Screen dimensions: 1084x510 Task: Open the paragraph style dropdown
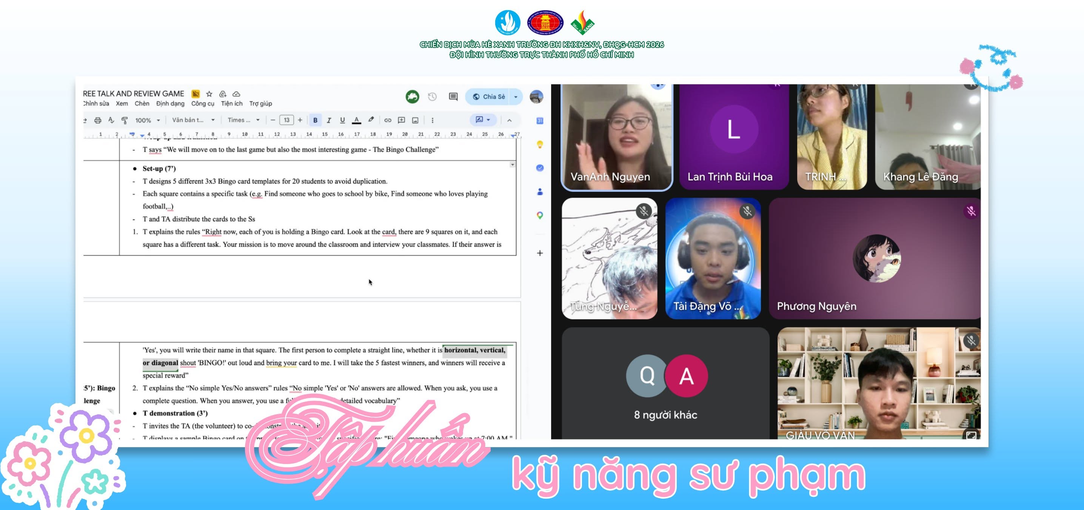point(194,120)
